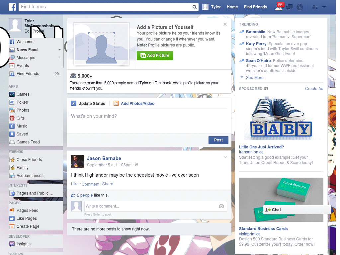Click the profile picture placeholder in Add Picture card
Image resolution: width=340 pixels, height=255 pixels.
point(102,44)
